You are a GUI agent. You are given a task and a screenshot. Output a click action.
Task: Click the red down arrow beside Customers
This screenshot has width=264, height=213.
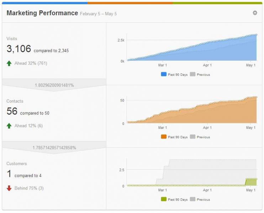pos(9,188)
